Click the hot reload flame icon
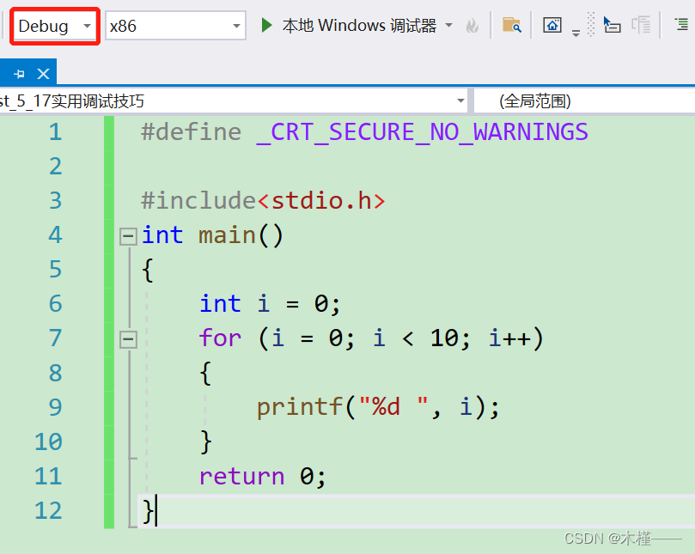The image size is (695, 554). coord(472,25)
